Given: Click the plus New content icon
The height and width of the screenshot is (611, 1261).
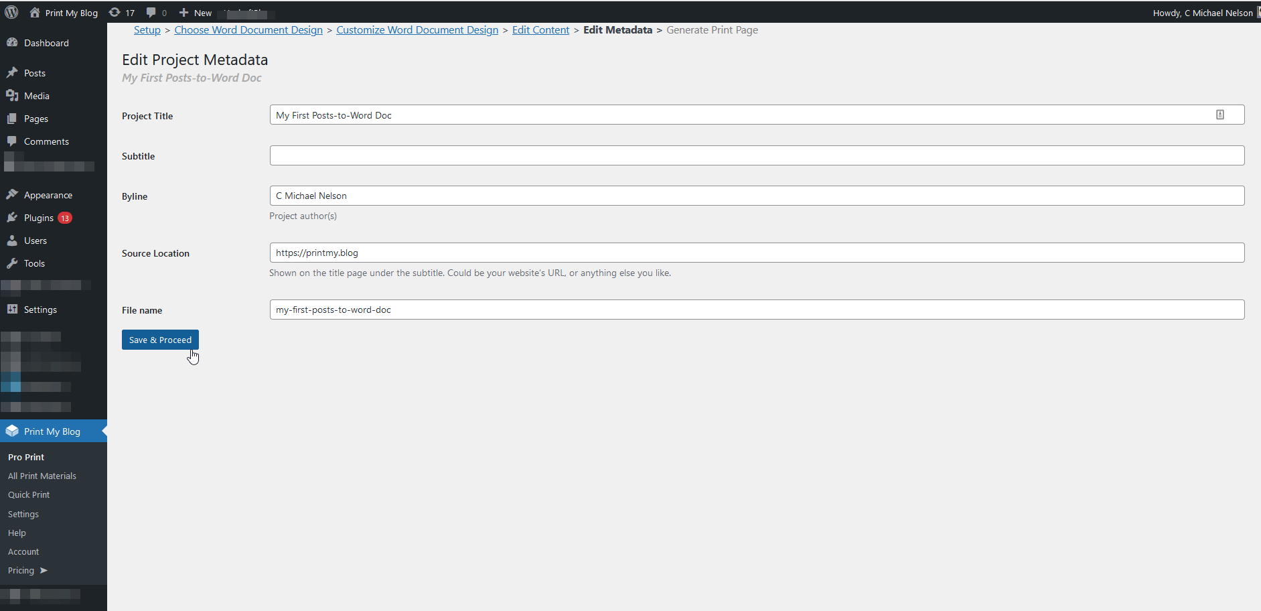Looking at the screenshot, I should click(184, 13).
